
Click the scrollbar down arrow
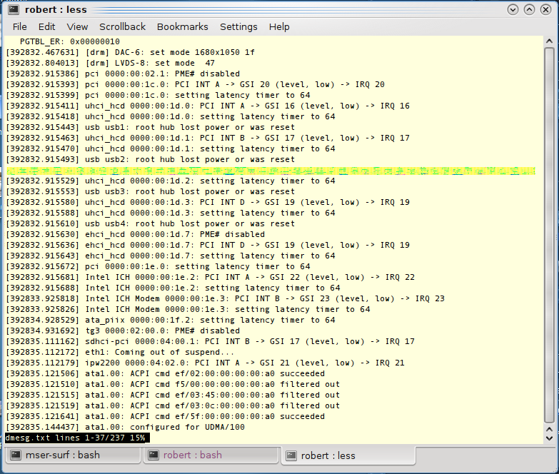tap(548, 437)
